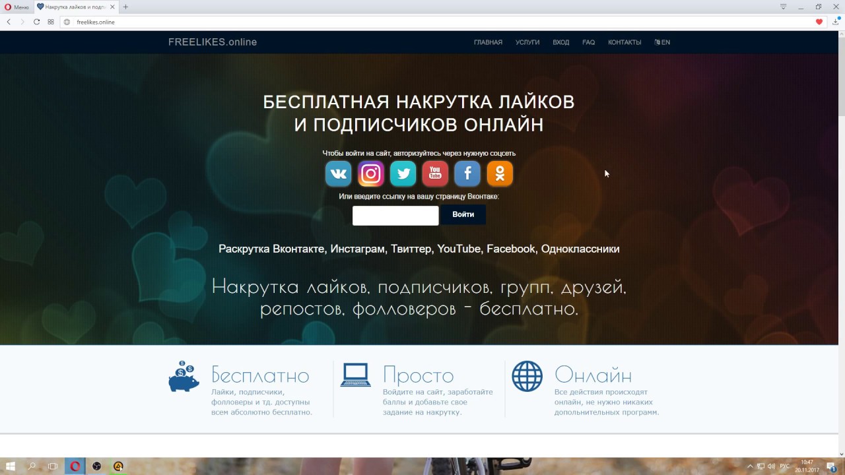Open the downloads icon in the browser toolbar
Screen dimensions: 845x475
pyautogui.click(x=836, y=22)
